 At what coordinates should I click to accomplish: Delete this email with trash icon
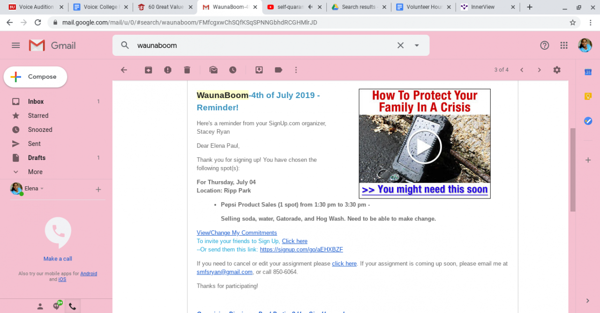(187, 70)
